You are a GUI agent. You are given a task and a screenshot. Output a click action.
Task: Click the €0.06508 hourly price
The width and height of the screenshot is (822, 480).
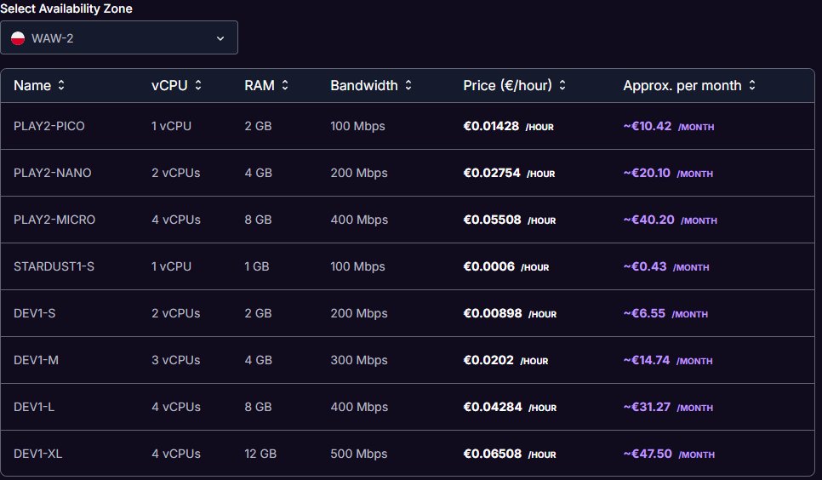click(x=492, y=454)
